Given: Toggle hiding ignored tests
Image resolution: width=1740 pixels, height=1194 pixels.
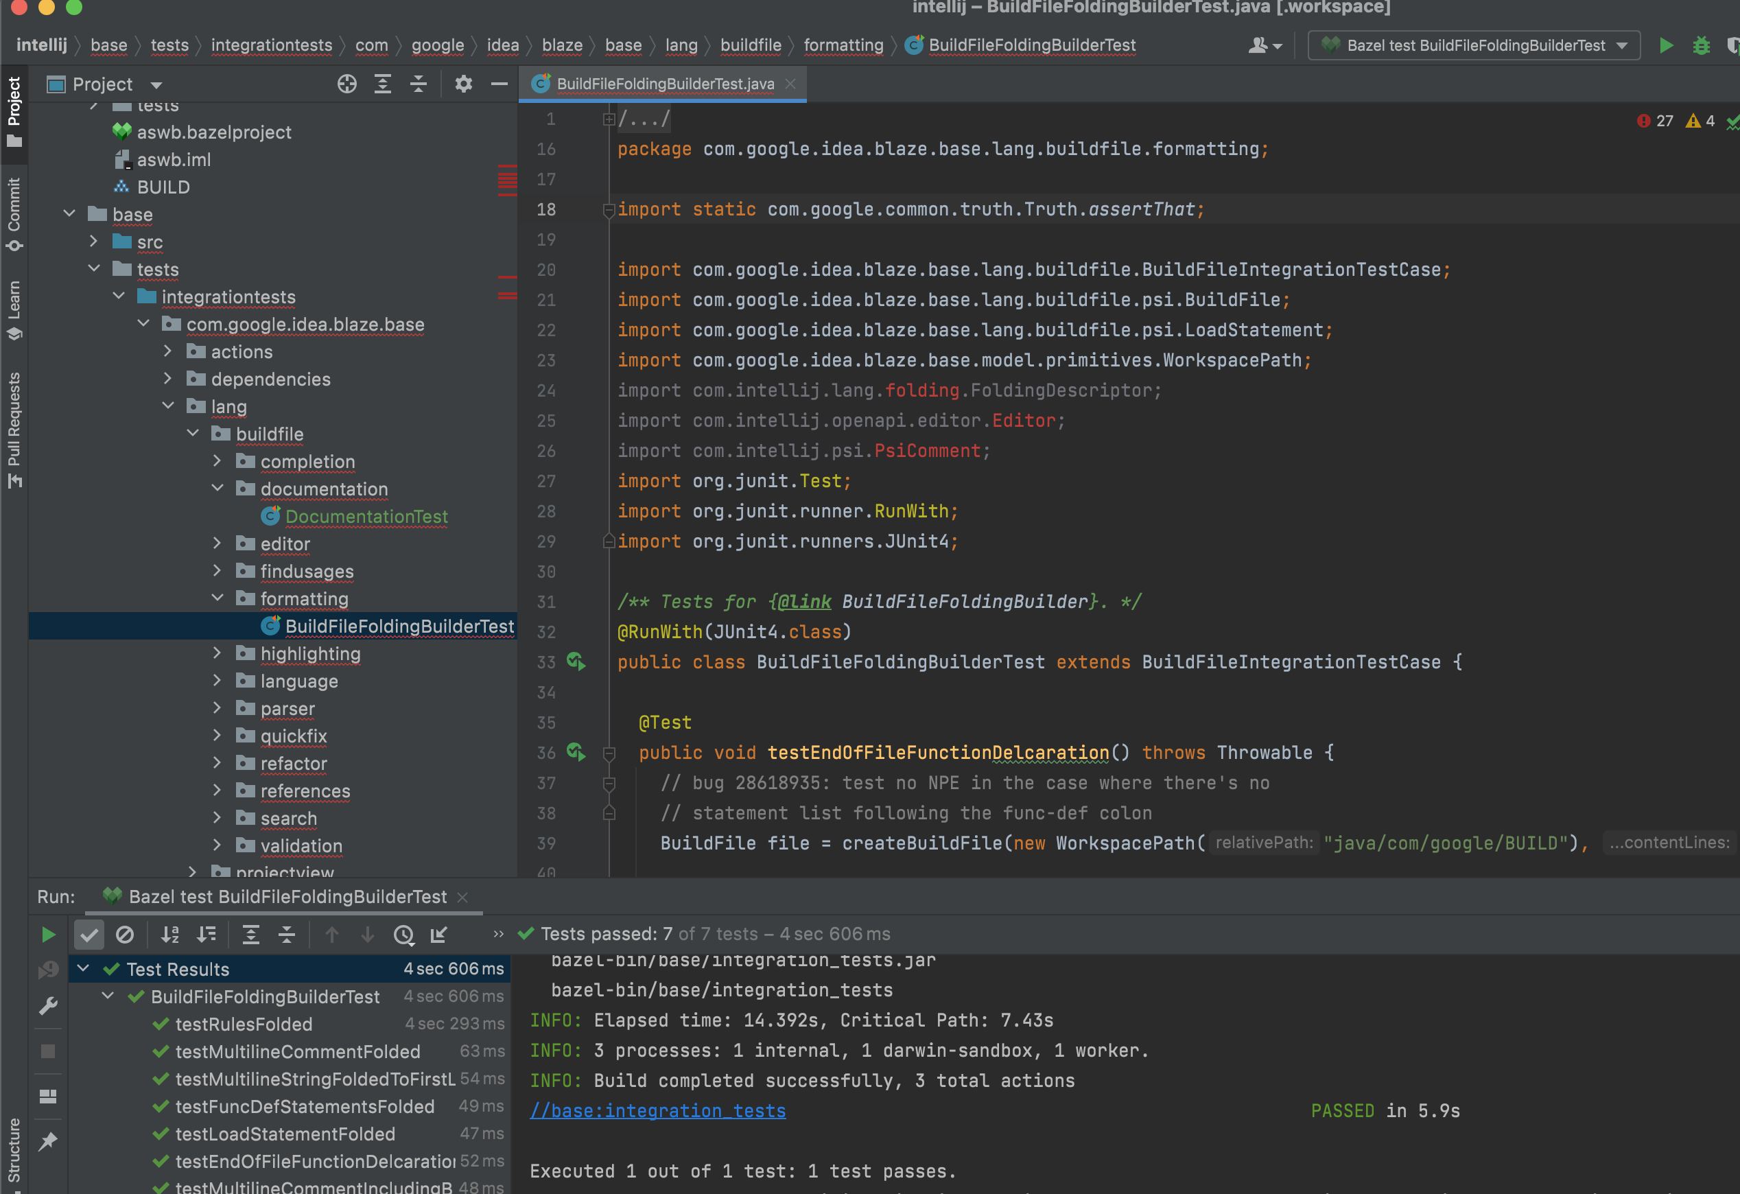Looking at the screenshot, I should coord(125,934).
